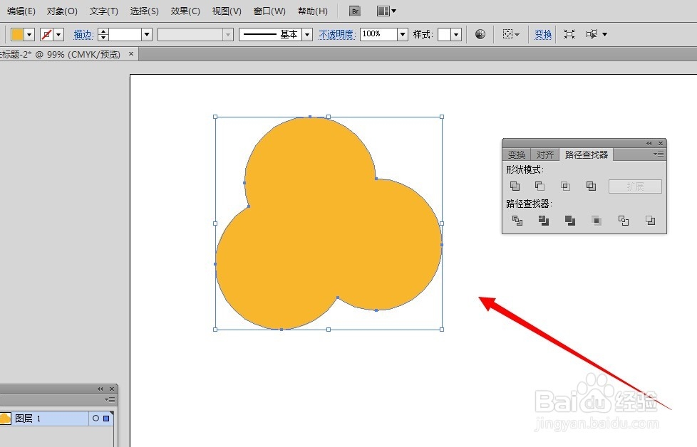Click the 描边 stroke link
This screenshot has width=697, height=447.
coord(83,34)
